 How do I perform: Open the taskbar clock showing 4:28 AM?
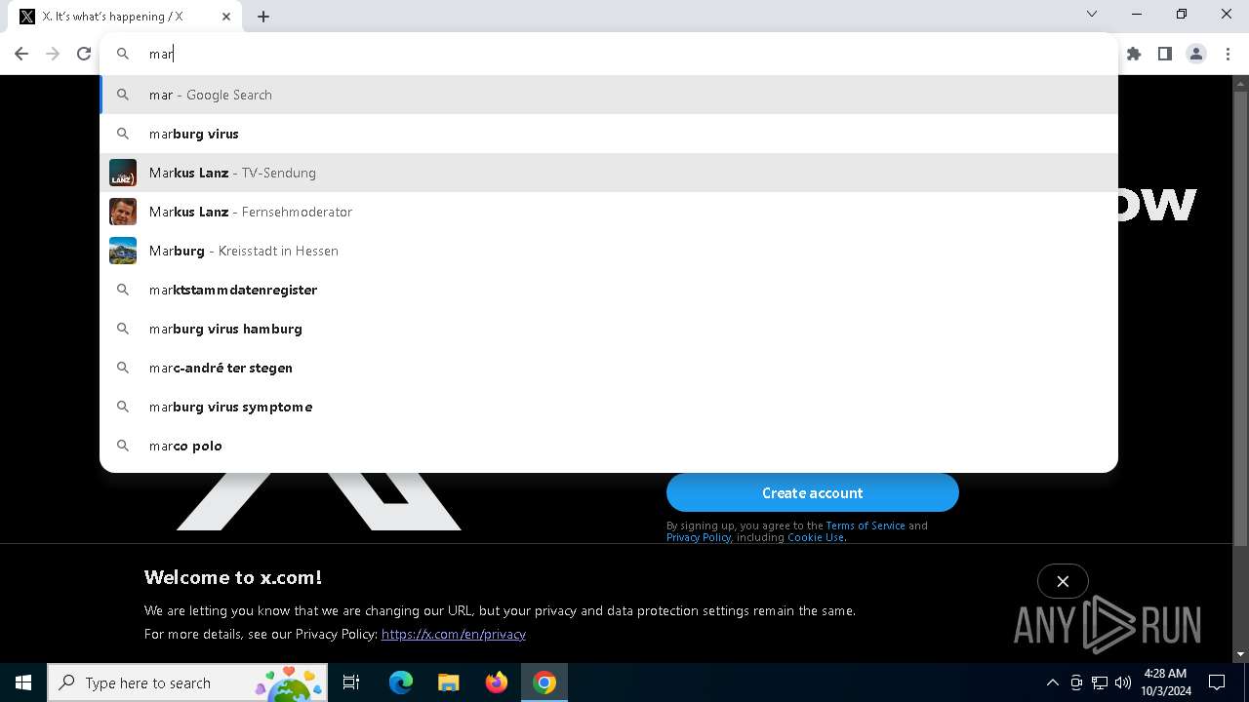[1166, 682]
